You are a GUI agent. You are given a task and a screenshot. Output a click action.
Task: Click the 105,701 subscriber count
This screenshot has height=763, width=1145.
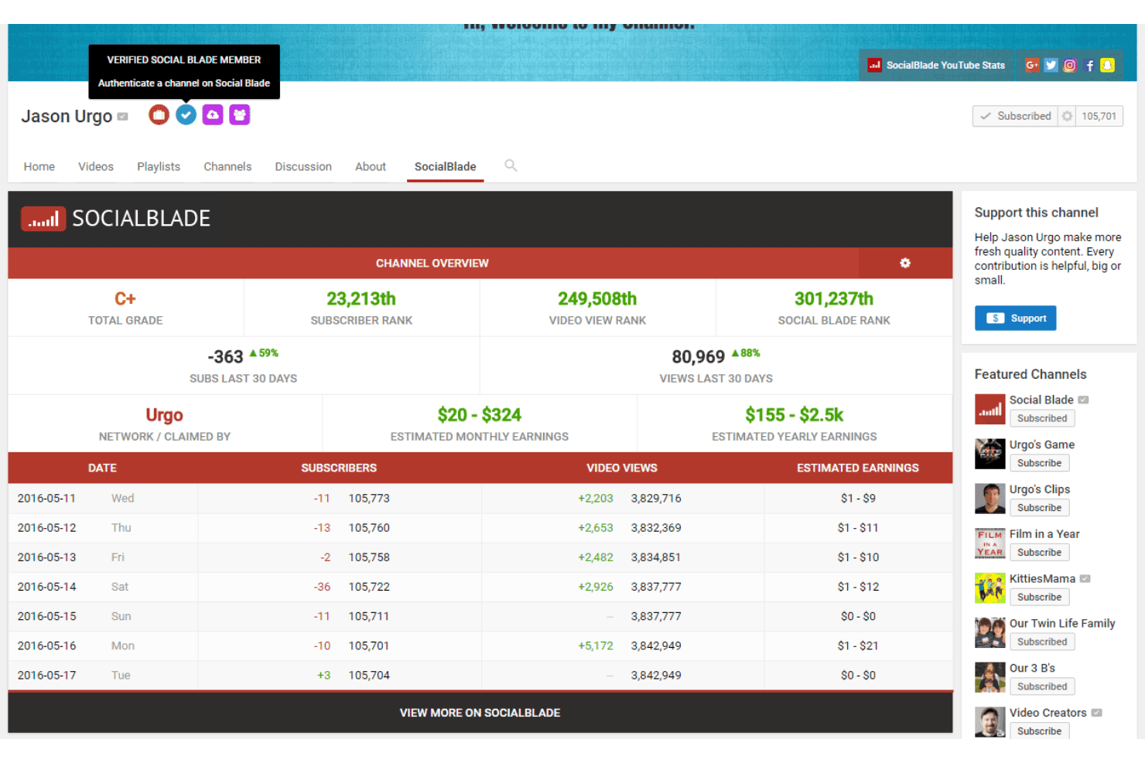[1099, 116]
